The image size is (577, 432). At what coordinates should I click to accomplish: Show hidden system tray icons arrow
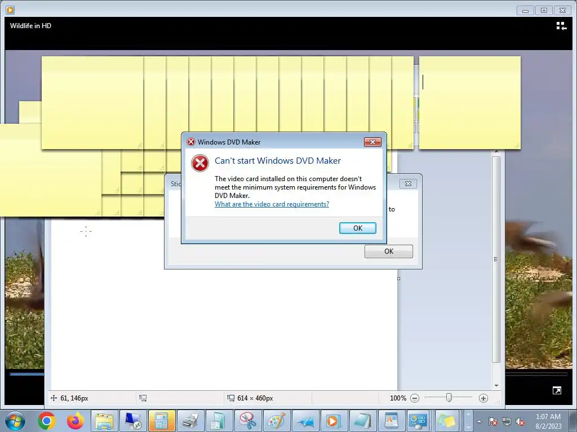coord(479,421)
